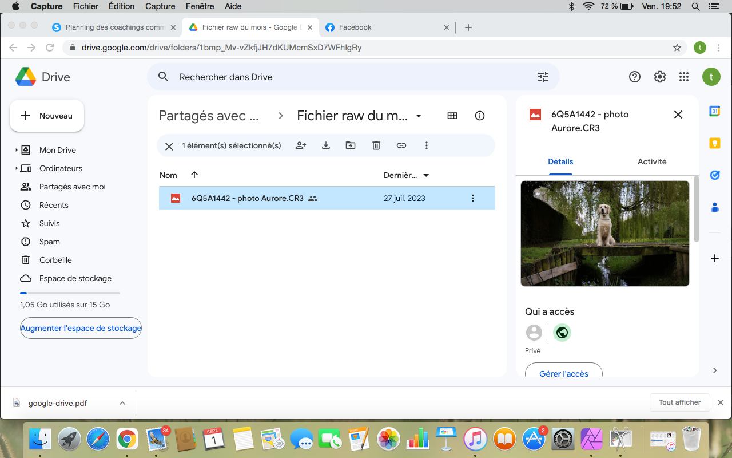Click Augmenter l'espace de stockage

pos(81,328)
